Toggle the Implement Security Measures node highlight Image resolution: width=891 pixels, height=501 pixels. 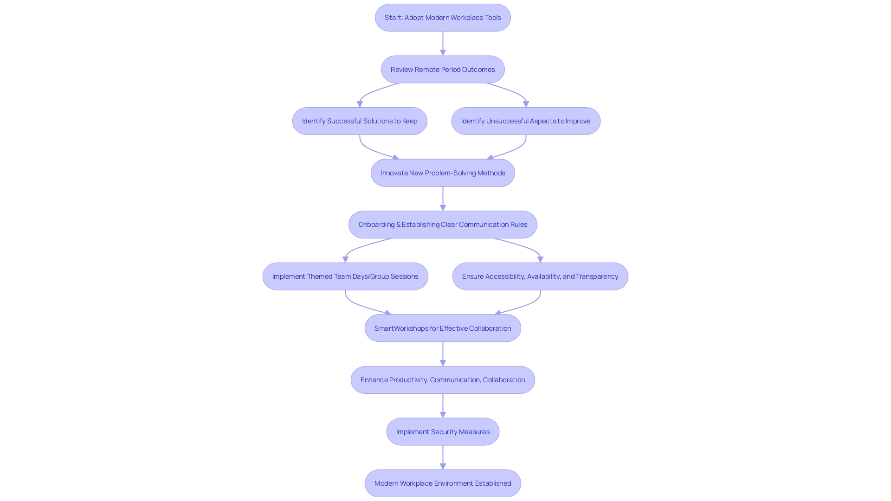tap(443, 431)
